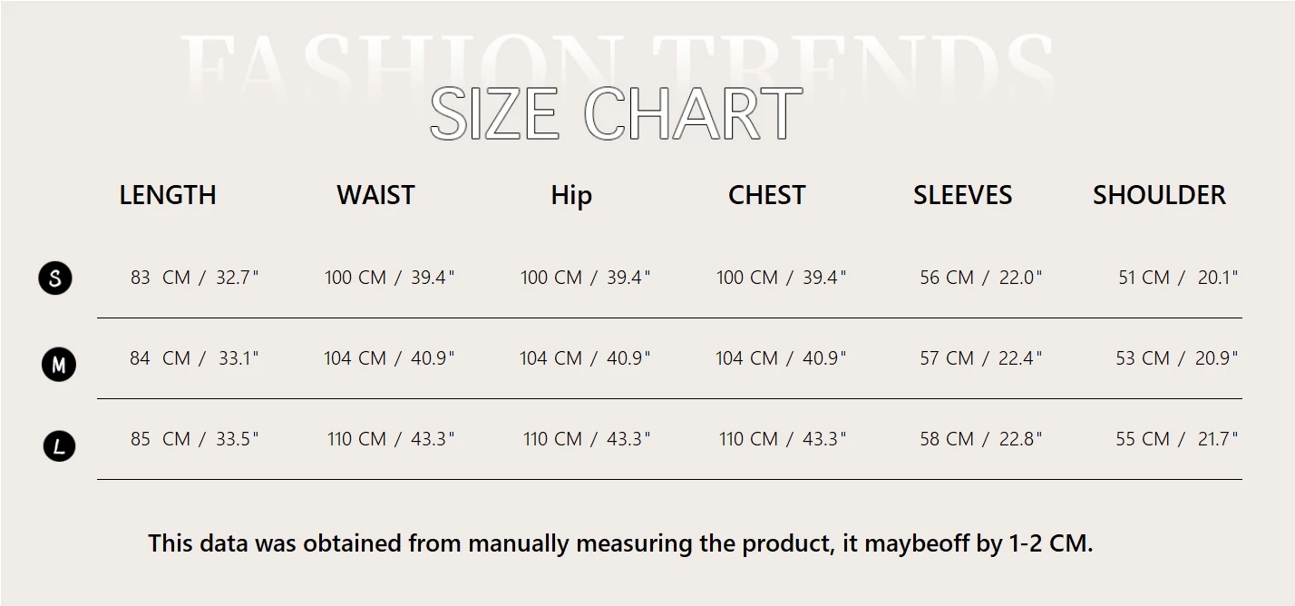Click the Hip column header
Viewport: 1295px width, 606px height.
[x=571, y=195]
